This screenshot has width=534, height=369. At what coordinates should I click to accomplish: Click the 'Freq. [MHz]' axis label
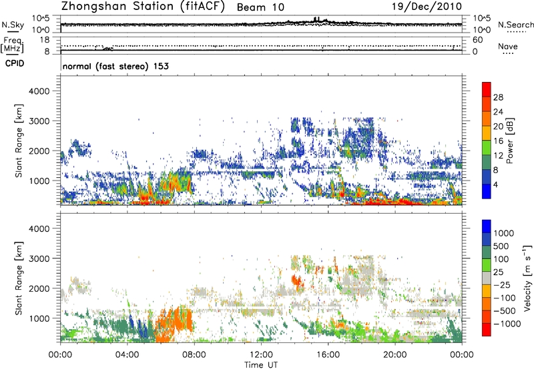[x=12, y=45]
